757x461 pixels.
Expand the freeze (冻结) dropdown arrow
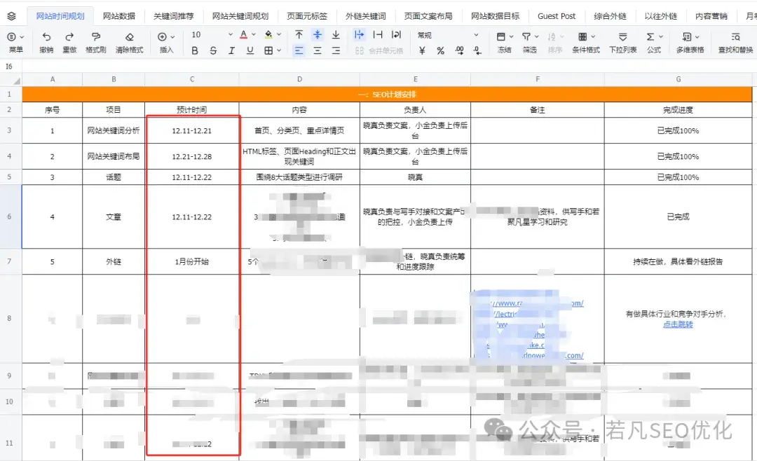pos(511,36)
